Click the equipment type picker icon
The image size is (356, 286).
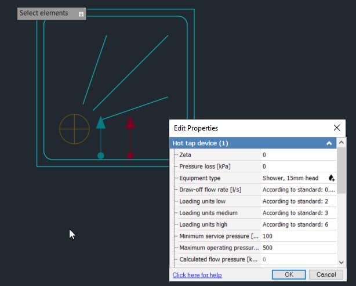(332, 178)
